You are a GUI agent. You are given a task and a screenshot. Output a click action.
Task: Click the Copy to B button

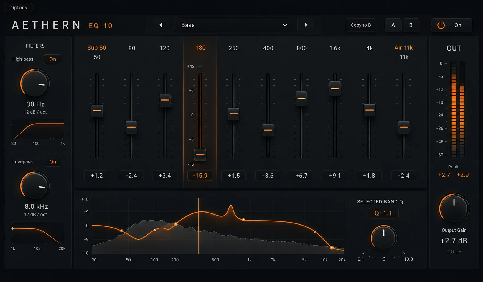pyautogui.click(x=361, y=25)
